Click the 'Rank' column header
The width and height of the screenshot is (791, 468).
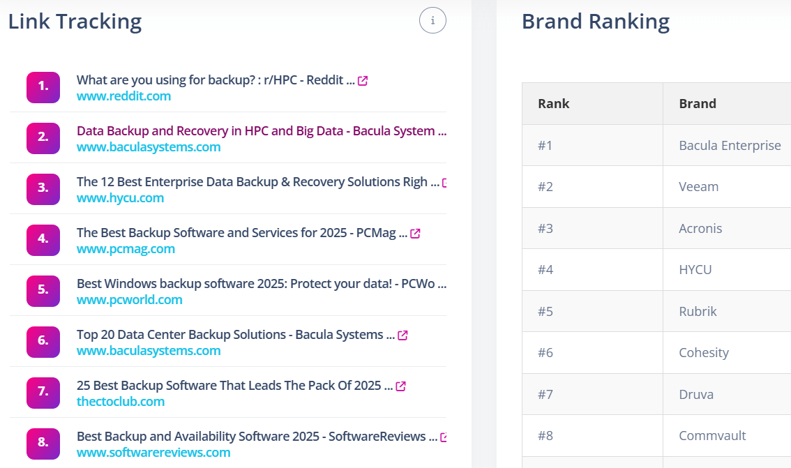tap(592, 103)
